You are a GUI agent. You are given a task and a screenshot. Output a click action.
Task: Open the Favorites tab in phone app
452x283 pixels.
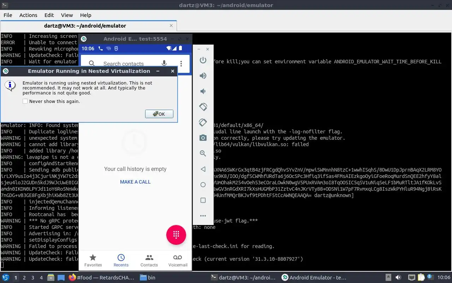coord(93,261)
